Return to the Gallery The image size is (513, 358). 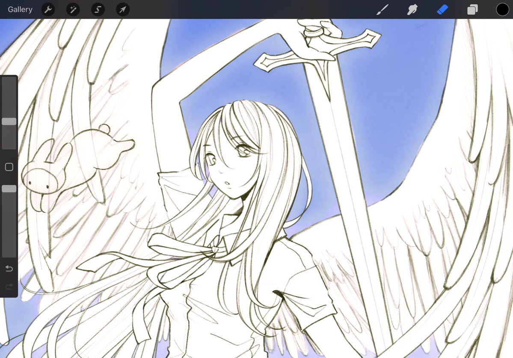tap(20, 9)
